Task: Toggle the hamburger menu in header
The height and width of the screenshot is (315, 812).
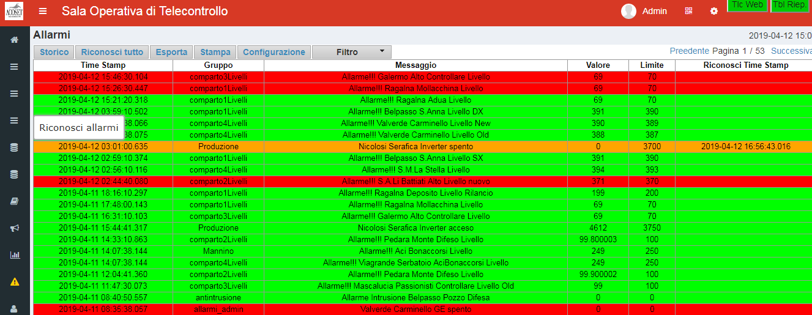Action: coord(42,12)
